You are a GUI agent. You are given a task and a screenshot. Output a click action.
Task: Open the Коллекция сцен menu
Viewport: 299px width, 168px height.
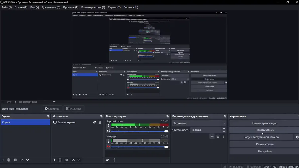pyautogui.click(x=93, y=7)
